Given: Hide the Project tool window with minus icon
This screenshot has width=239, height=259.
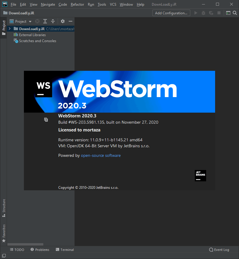Looking at the screenshot, I should click(x=70, y=21).
